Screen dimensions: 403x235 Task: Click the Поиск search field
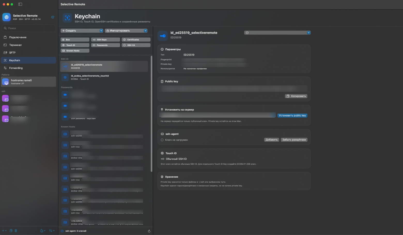point(28,28)
